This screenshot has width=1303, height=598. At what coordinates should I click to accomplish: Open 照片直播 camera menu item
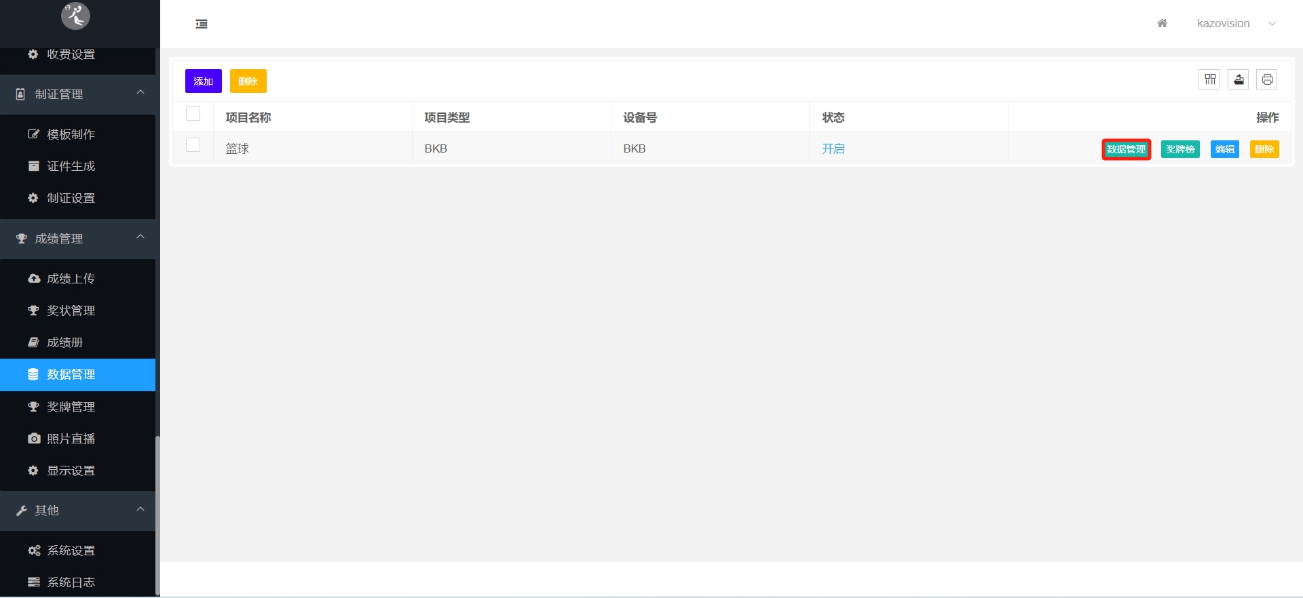pos(71,439)
